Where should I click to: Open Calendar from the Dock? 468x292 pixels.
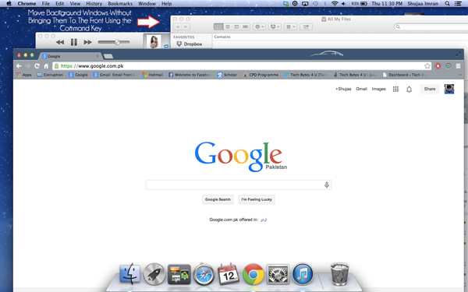(x=229, y=274)
